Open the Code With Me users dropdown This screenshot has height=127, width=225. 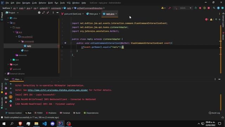pos(163,8)
